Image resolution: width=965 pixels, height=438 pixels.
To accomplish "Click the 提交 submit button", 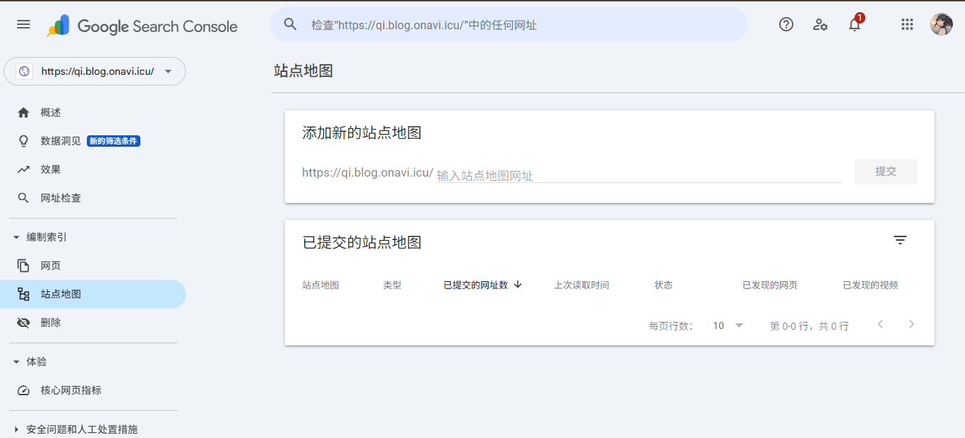I will click(885, 172).
